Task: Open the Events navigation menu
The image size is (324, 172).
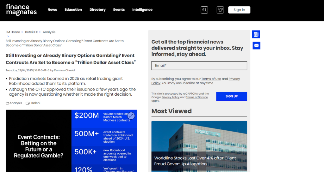Action: (119, 10)
